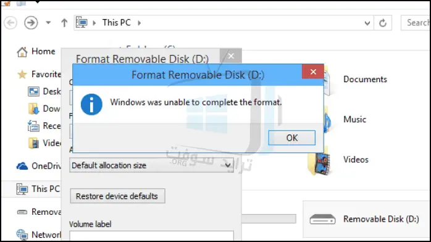Click the Volume label text field
This screenshot has width=431, height=242.
[x=151, y=236]
